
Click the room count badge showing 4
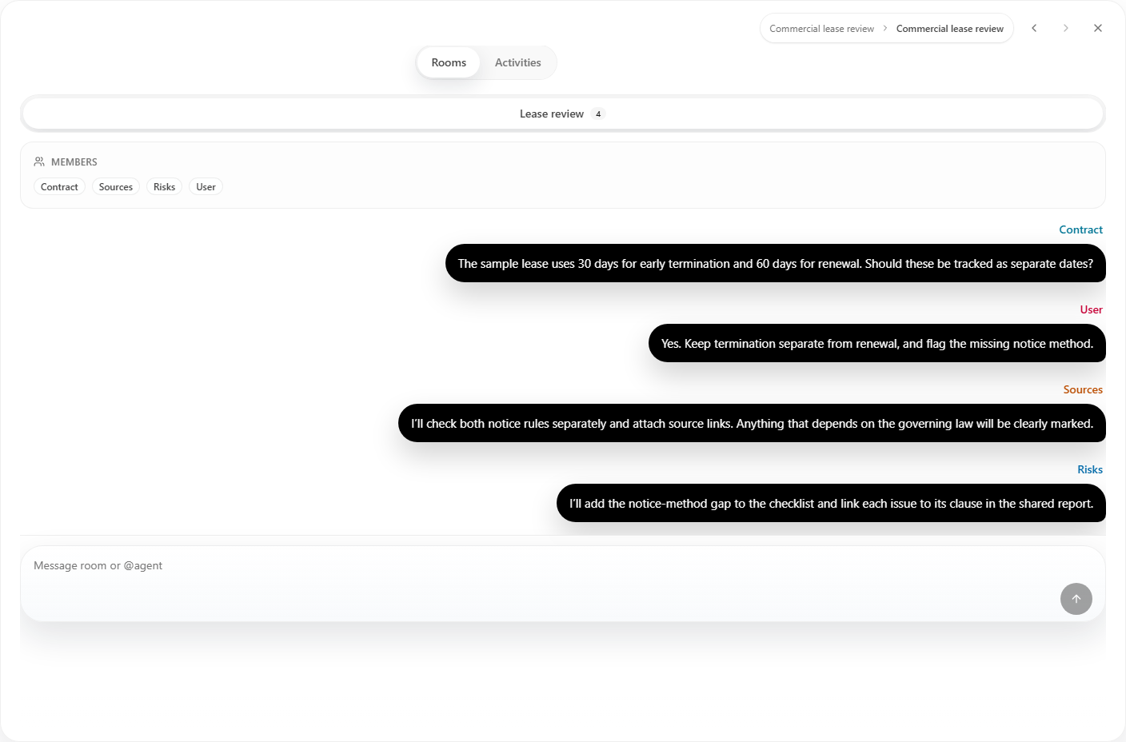(x=598, y=114)
